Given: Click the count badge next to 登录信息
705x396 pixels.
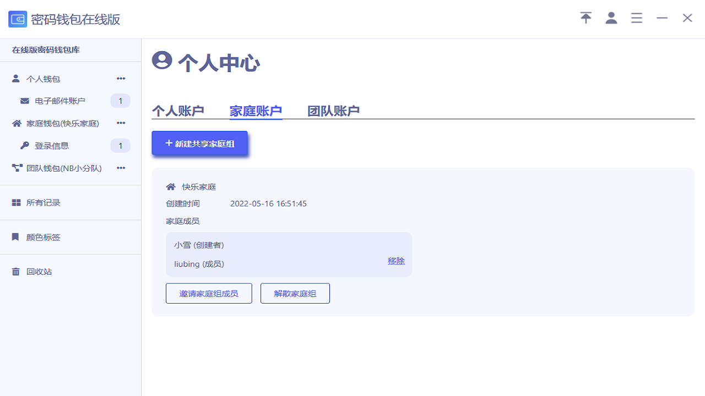Looking at the screenshot, I should click(120, 145).
